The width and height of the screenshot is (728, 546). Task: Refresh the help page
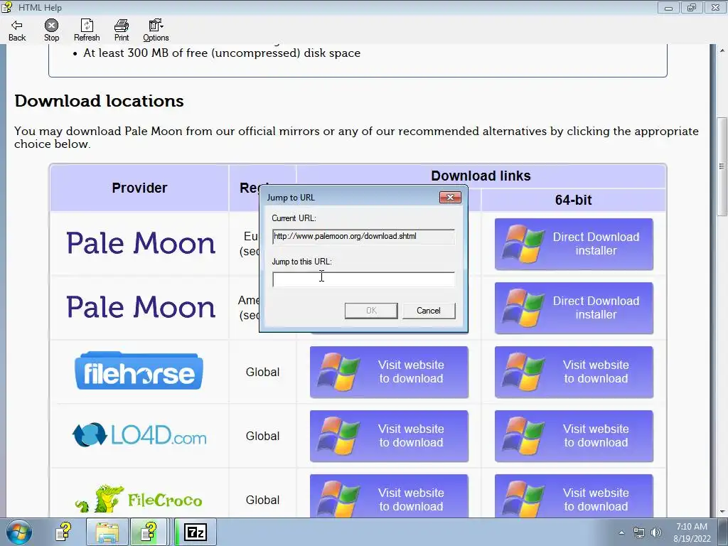pos(87,31)
